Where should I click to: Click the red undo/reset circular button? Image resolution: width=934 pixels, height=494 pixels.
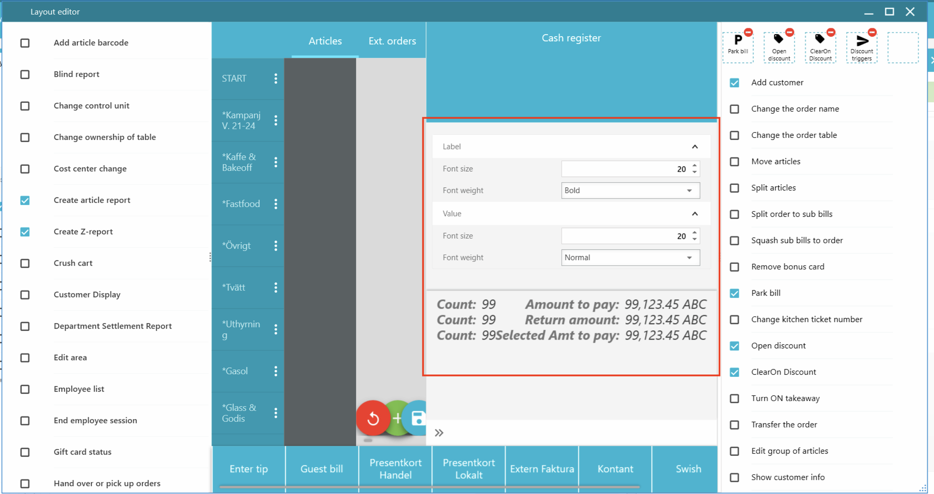[373, 418]
